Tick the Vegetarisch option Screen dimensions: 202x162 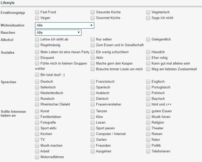coord(148,12)
